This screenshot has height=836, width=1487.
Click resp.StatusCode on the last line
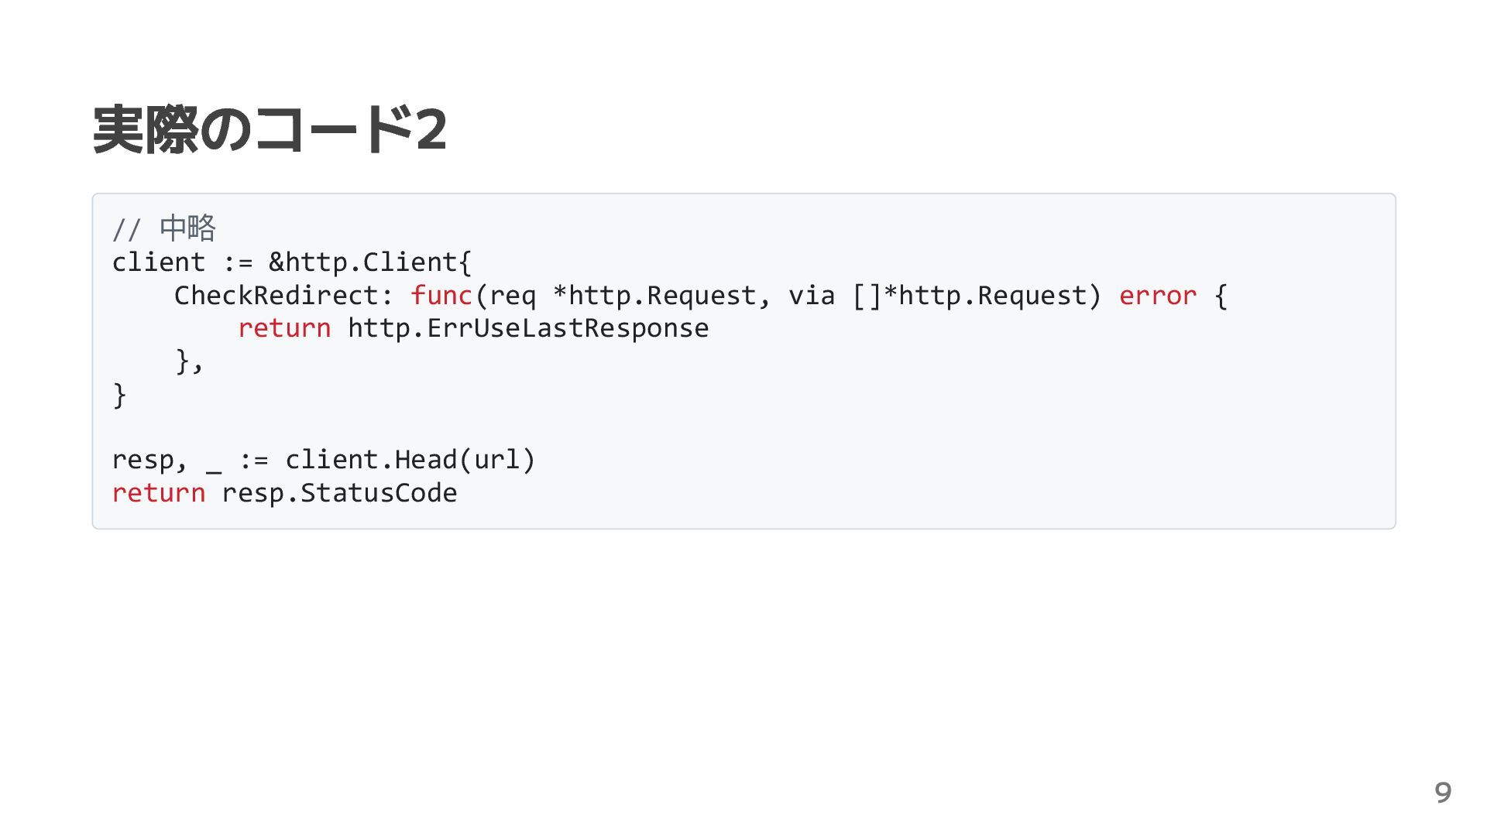pos(339,493)
